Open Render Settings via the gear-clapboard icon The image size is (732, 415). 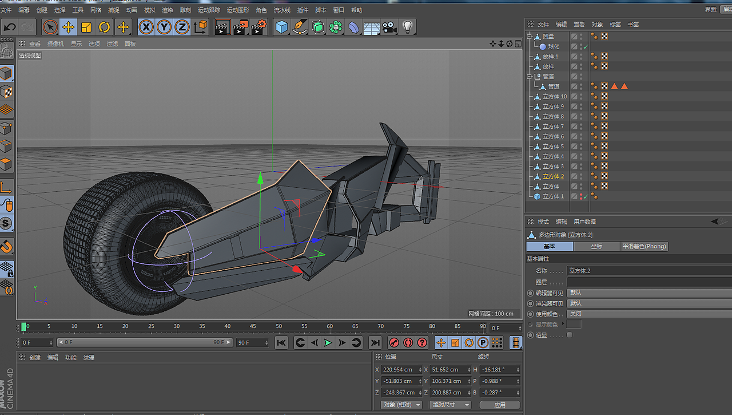261,27
